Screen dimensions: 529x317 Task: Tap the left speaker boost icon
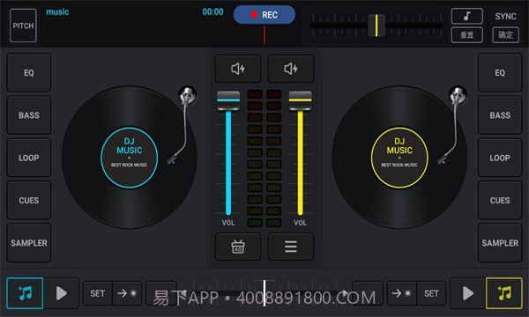(x=238, y=69)
